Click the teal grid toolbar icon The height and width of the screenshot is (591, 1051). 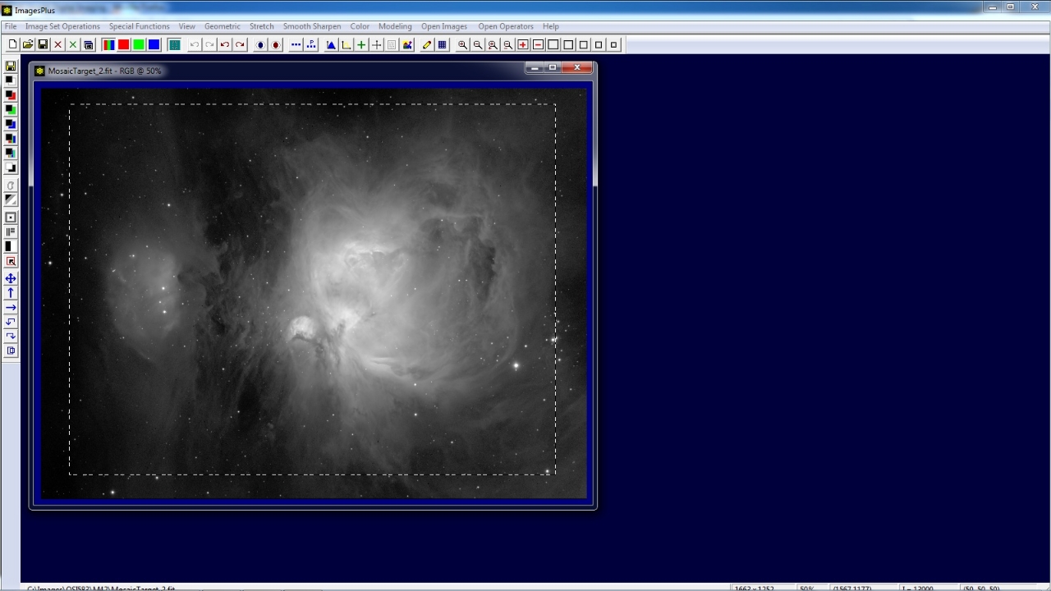(x=174, y=44)
